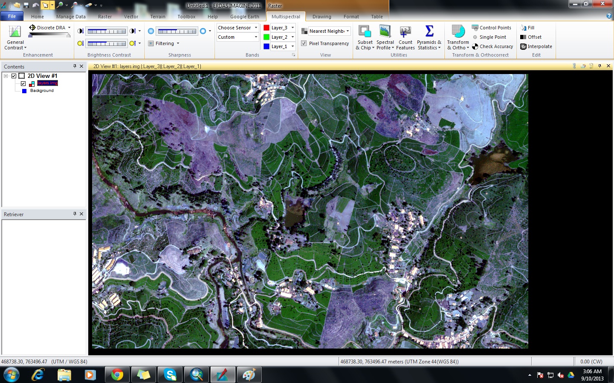Open the General Contrast enhancement tool
Viewport: 614px width, 383px height.
click(15, 37)
